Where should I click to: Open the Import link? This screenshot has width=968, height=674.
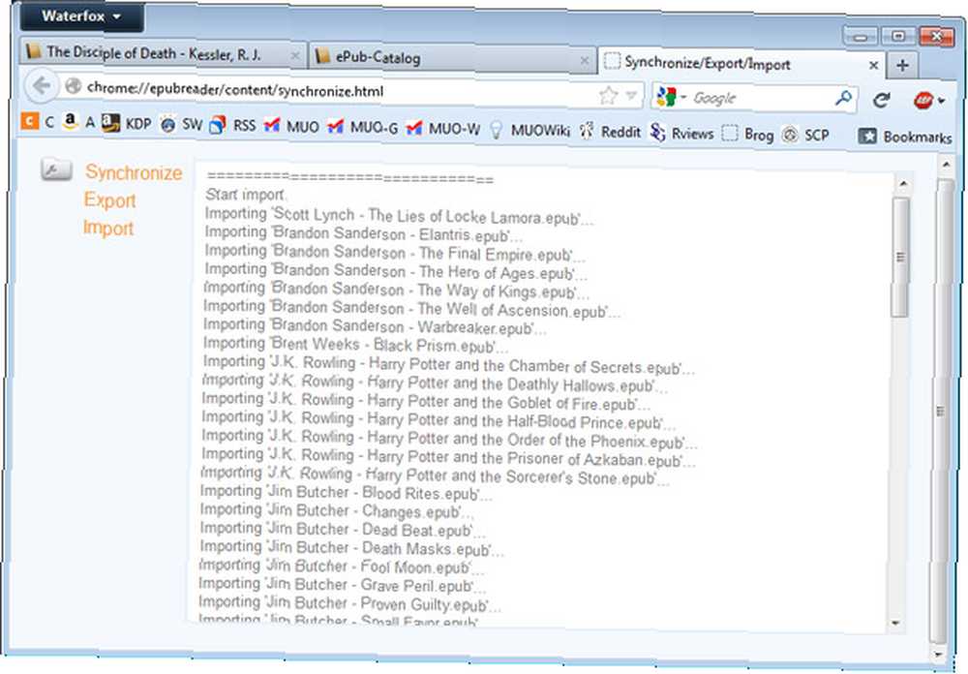[x=108, y=228]
